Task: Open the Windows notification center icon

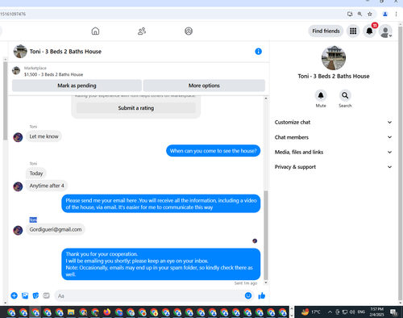Action: click(394, 312)
